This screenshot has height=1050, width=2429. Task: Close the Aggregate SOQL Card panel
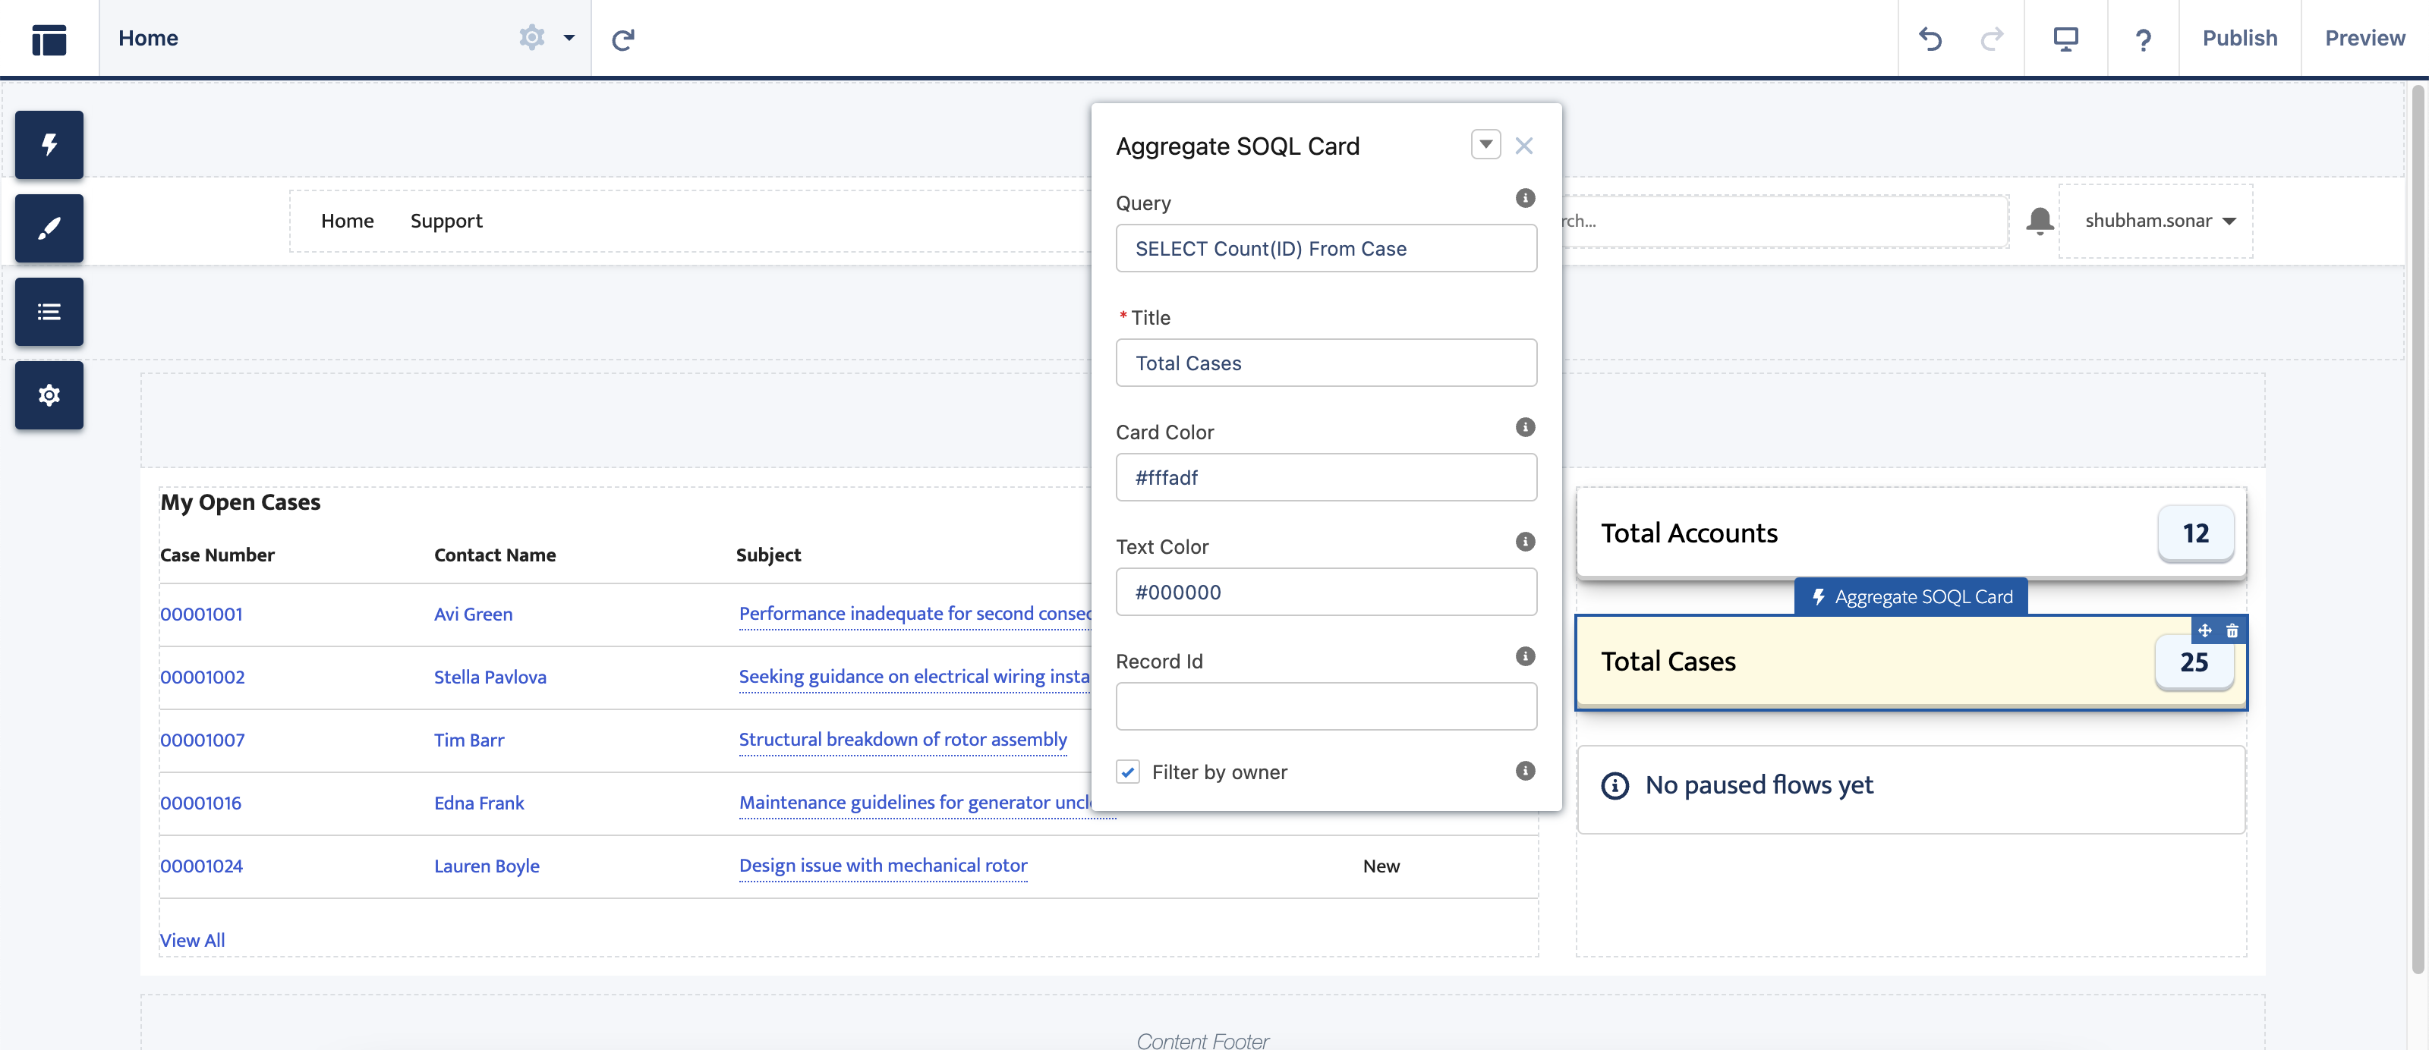pyautogui.click(x=1523, y=146)
